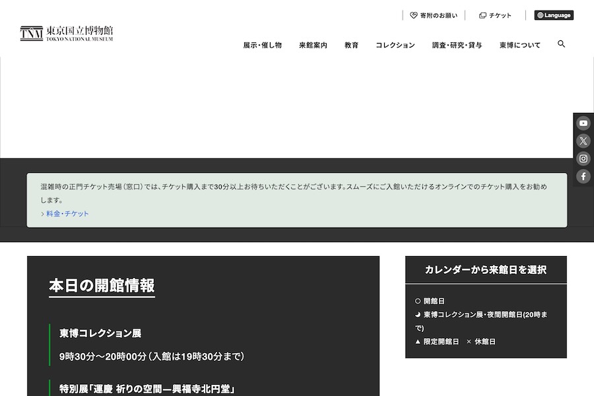The height and width of the screenshot is (396, 594).
Task: Click the 寄附のお願い link text
Action: (x=438, y=15)
